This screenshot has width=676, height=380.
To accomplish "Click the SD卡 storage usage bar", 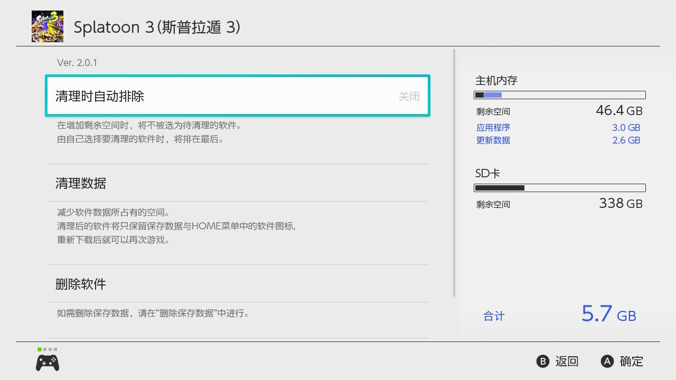I will (560, 188).
